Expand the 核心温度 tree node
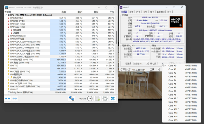 click(9, 30)
